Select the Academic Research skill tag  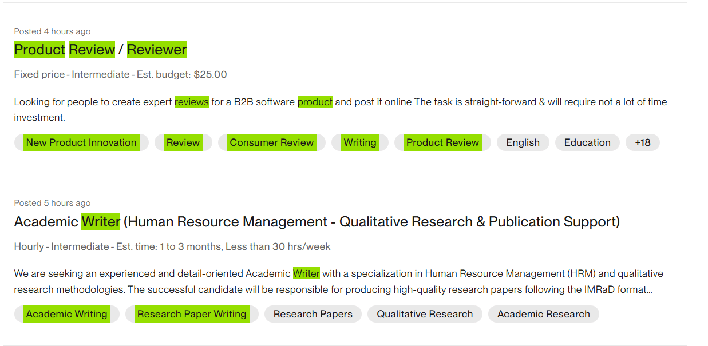pyautogui.click(x=543, y=314)
